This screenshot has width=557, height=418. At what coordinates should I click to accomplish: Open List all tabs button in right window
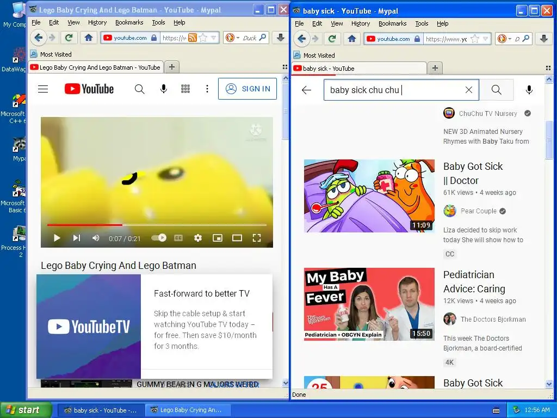point(548,68)
